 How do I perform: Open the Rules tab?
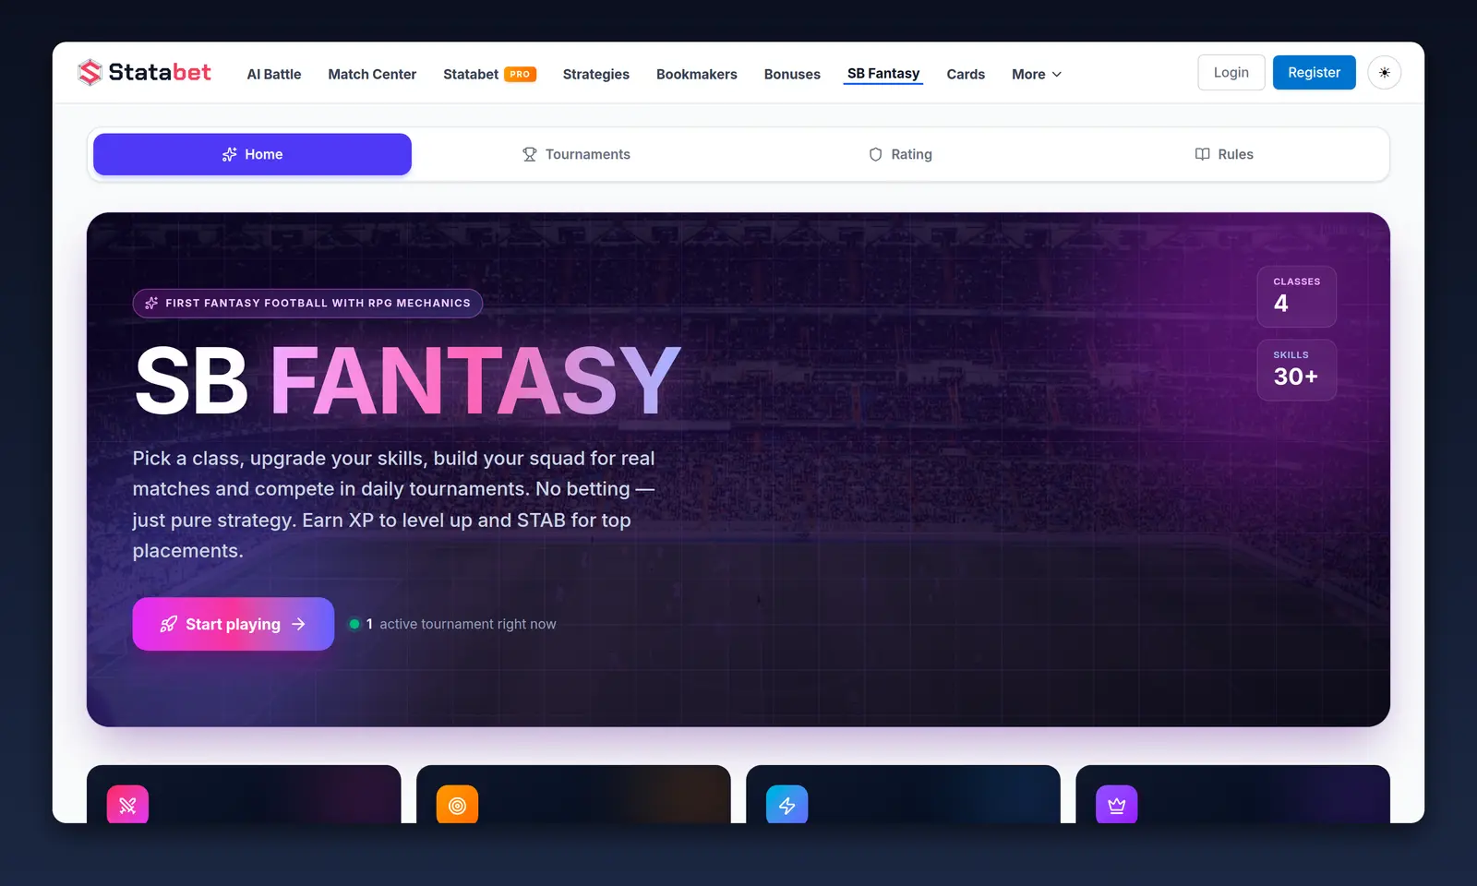click(x=1224, y=154)
